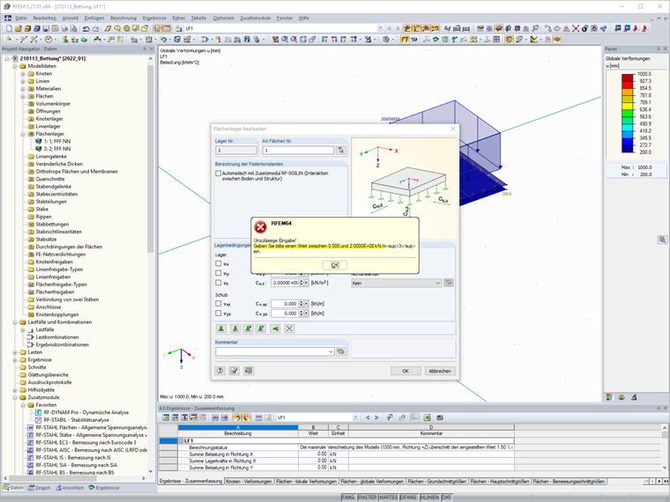Image resolution: width=670 pixels, height=502 pixels.
Task: Open the Ergebnisse menu
Action: [x=154, y=18]
